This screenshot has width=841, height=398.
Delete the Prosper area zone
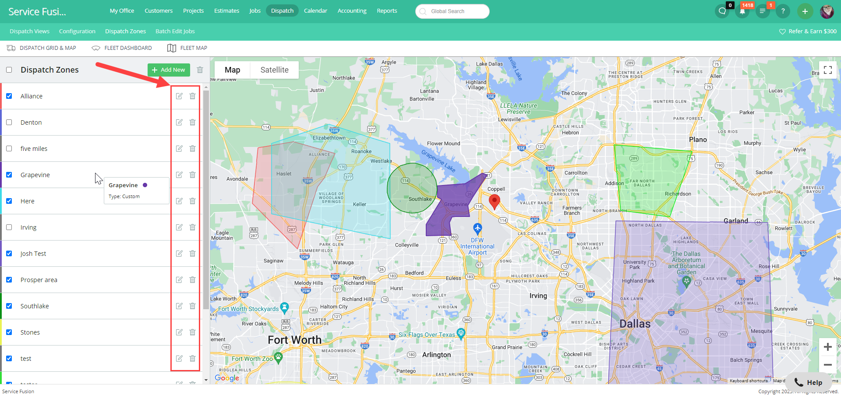[x=192, y=280]
